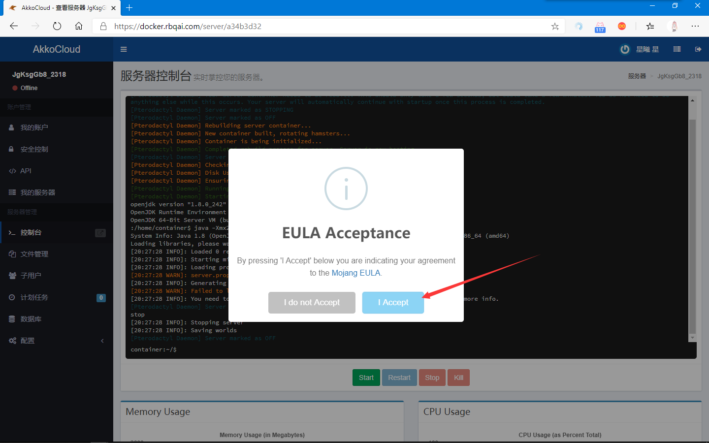Click the browser address bar URL
This screenshot has height=443, width=709.
click(188, 26)
